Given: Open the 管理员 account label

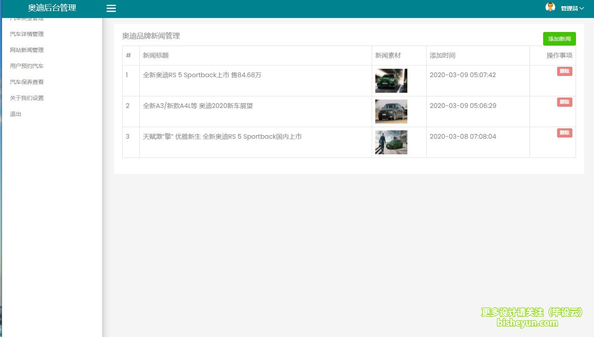Looking at the screenshot, I should 569,8.
